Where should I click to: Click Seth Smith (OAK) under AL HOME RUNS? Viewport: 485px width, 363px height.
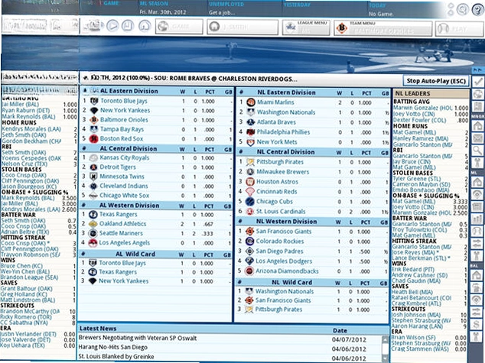[24, 135]
